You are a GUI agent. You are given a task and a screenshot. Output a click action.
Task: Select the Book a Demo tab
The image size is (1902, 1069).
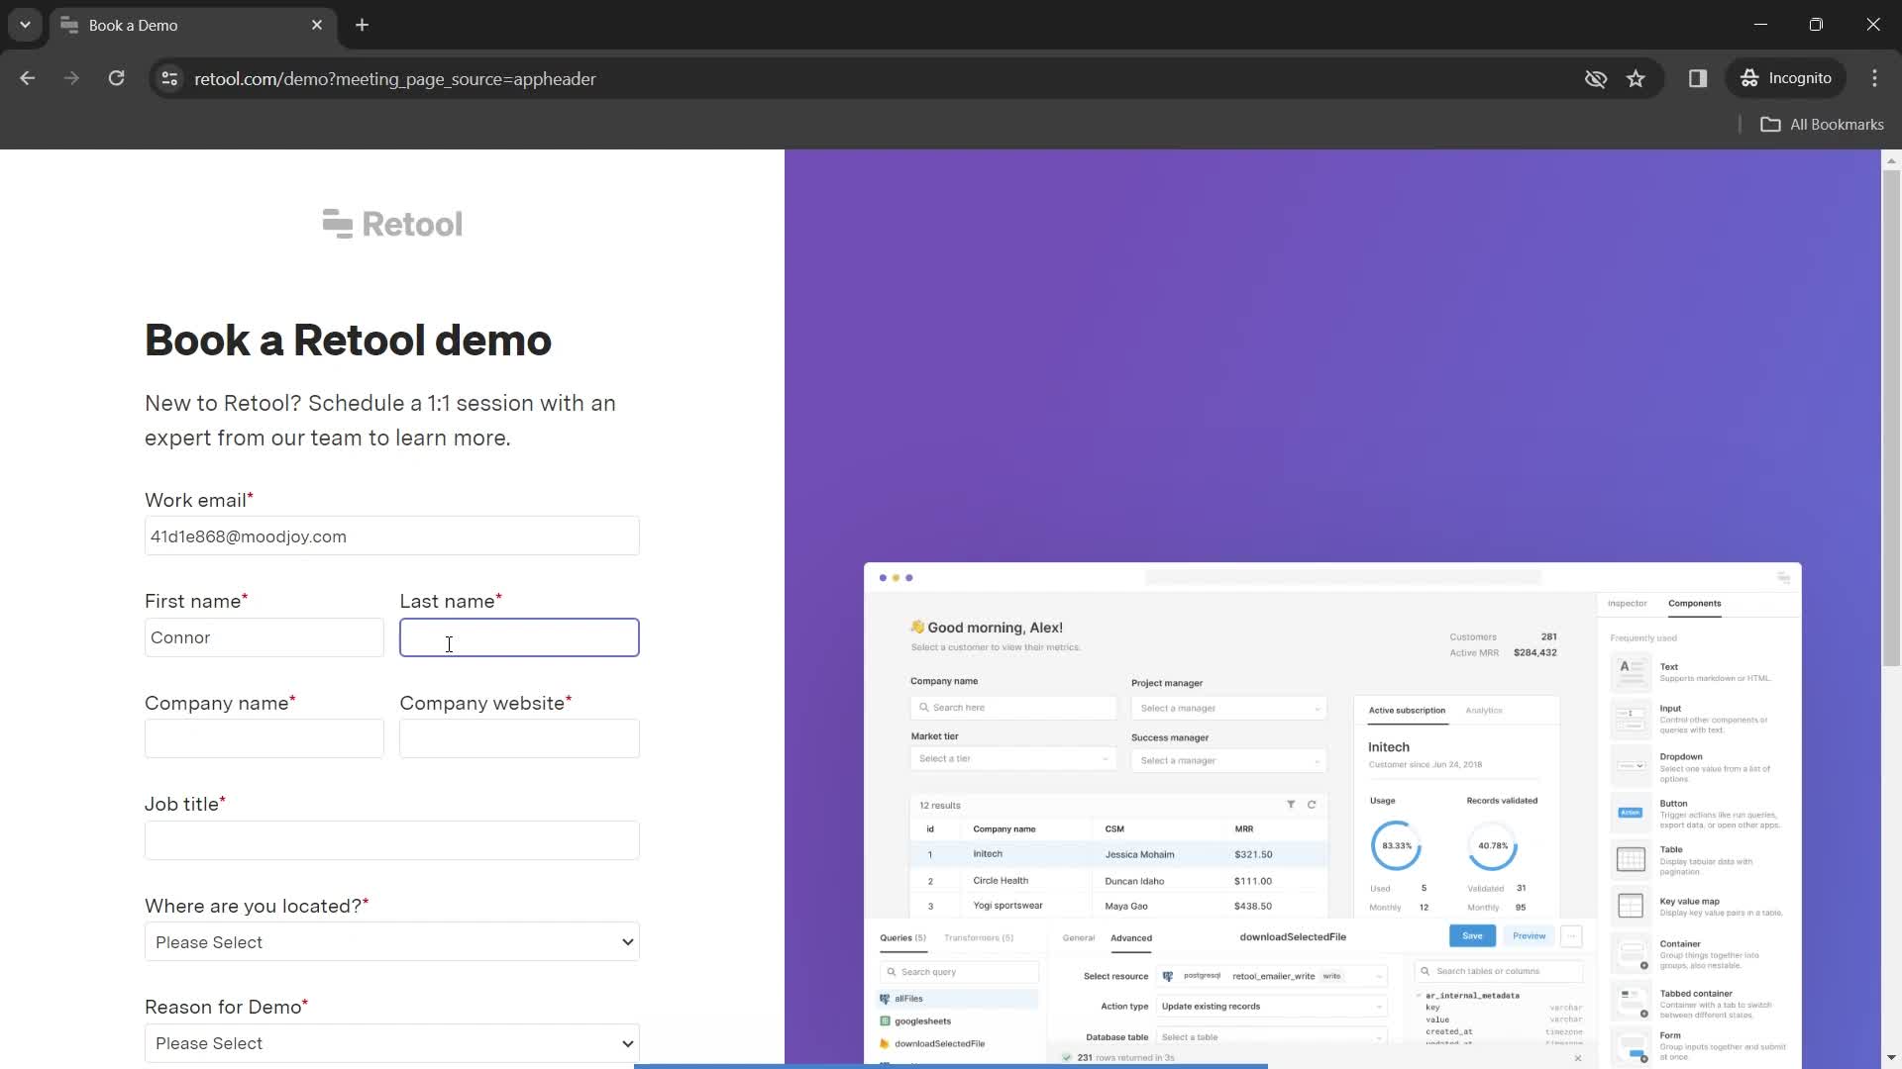tap(193, 26)
